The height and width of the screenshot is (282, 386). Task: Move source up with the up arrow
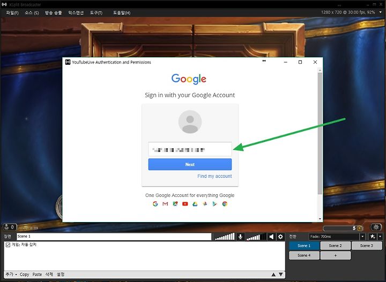click(x=273, y=275)
